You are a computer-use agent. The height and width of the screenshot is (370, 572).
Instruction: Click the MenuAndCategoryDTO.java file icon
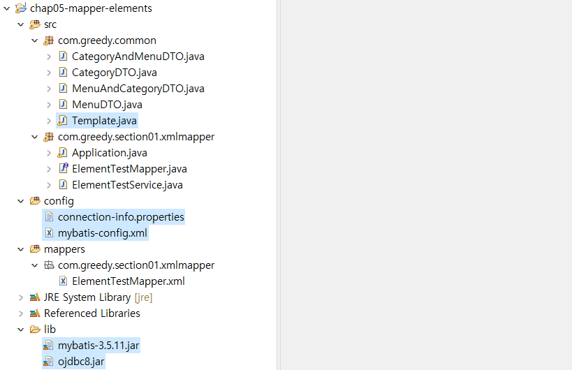point(63,88)
